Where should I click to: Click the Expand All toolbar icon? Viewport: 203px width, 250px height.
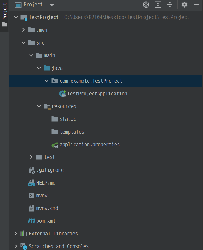coord(158,5)
